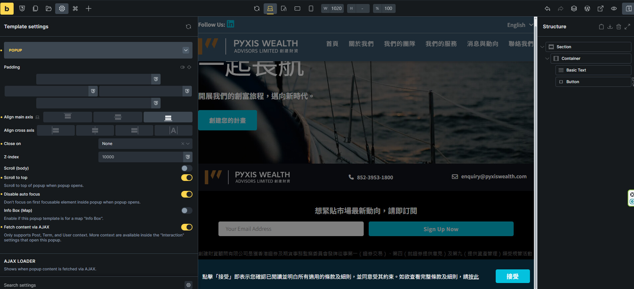The width and height of the screenshot is (634, 289).
Task: Click the 接受 accept button
Action: [512, 276]
